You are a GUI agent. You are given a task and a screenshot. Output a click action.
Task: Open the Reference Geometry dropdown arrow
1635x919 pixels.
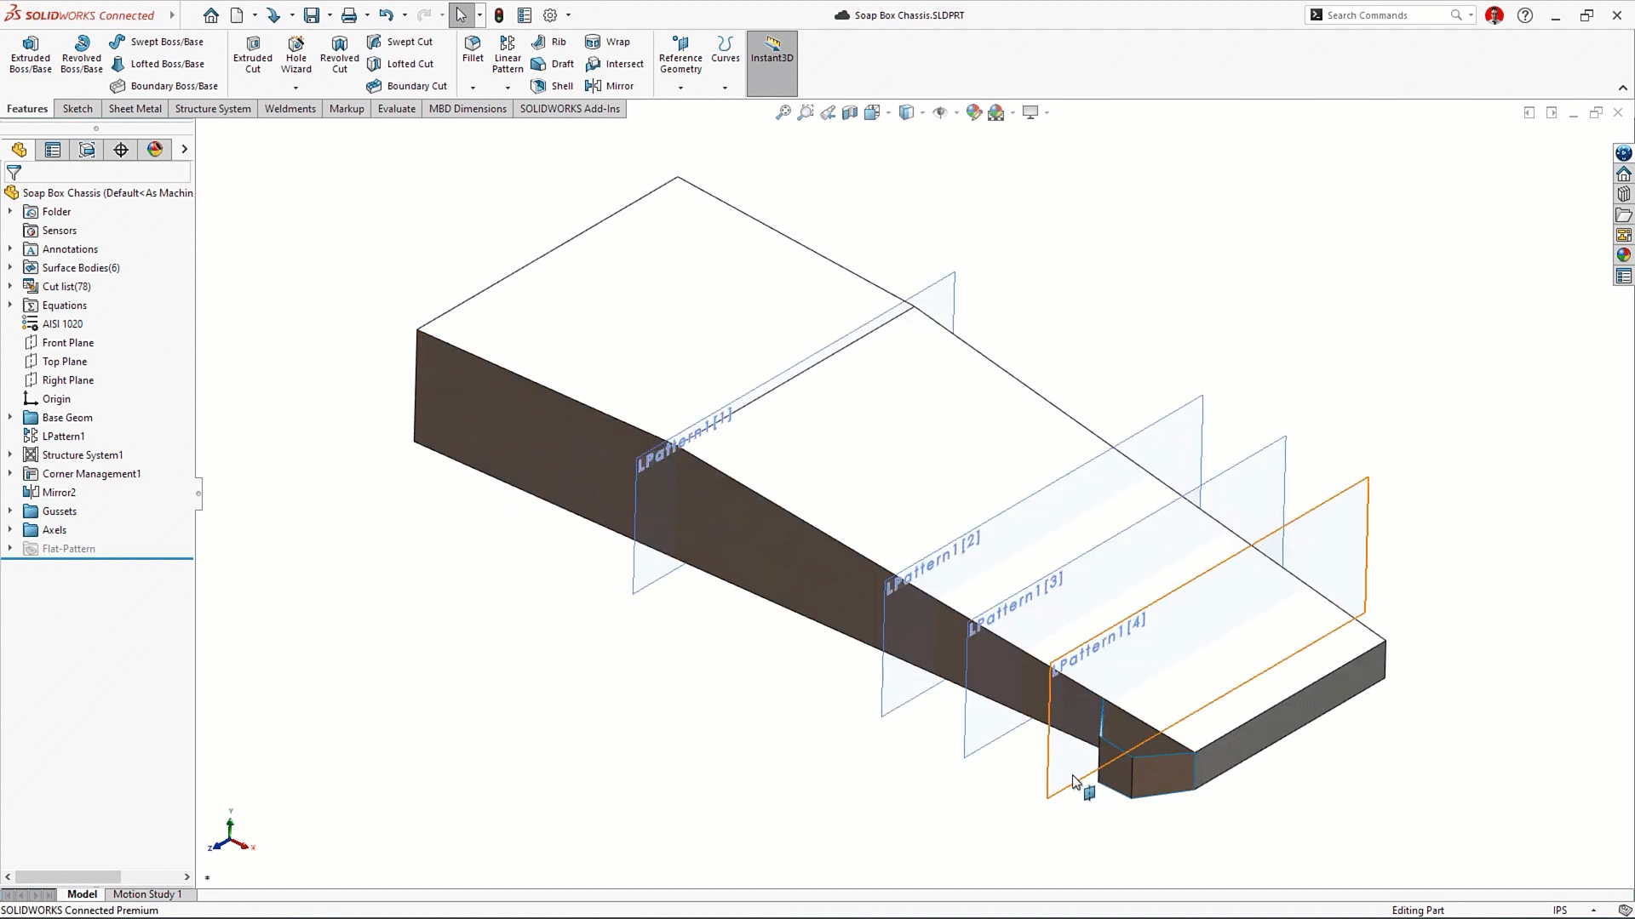click(x=680, y=88)
